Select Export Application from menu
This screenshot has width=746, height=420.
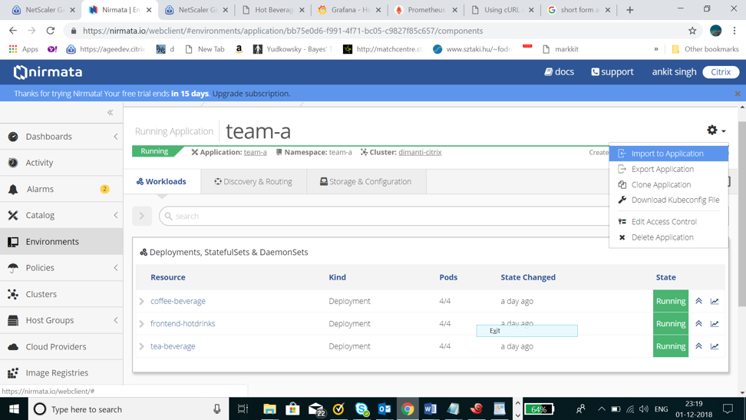point(662,169)
